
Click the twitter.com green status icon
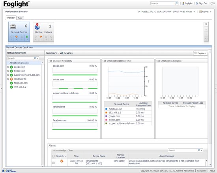pos(11,71)
